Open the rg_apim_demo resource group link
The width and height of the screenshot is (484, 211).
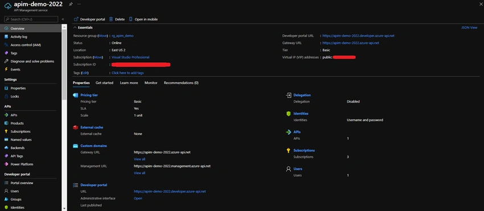(122, 36)
